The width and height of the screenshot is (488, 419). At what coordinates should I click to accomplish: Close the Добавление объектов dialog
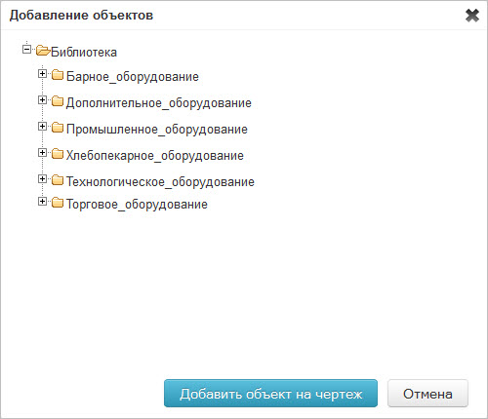(x=472, y=16)
